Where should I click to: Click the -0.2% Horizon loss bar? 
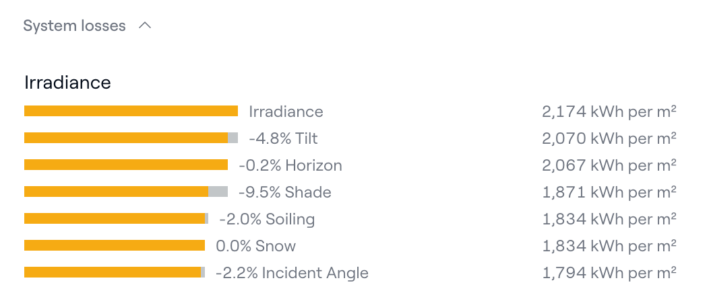pyautogui.click(x=126, y=165)
